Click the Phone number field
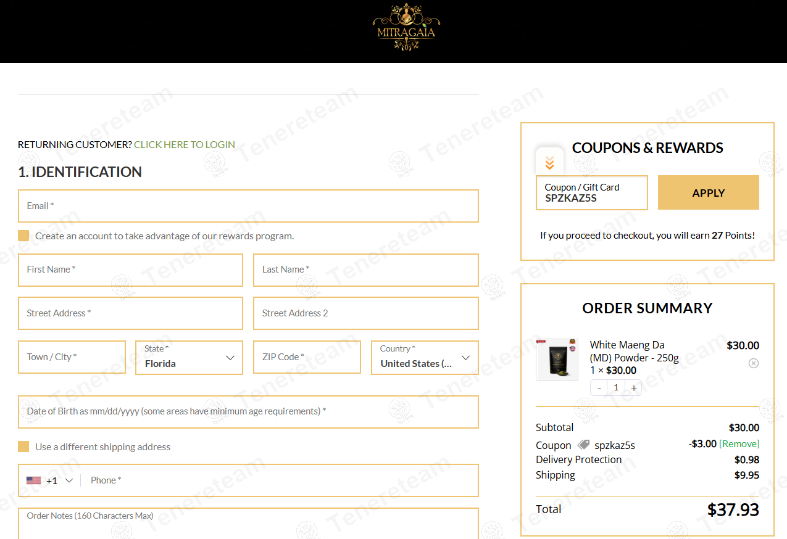 [x=281, y=480]
